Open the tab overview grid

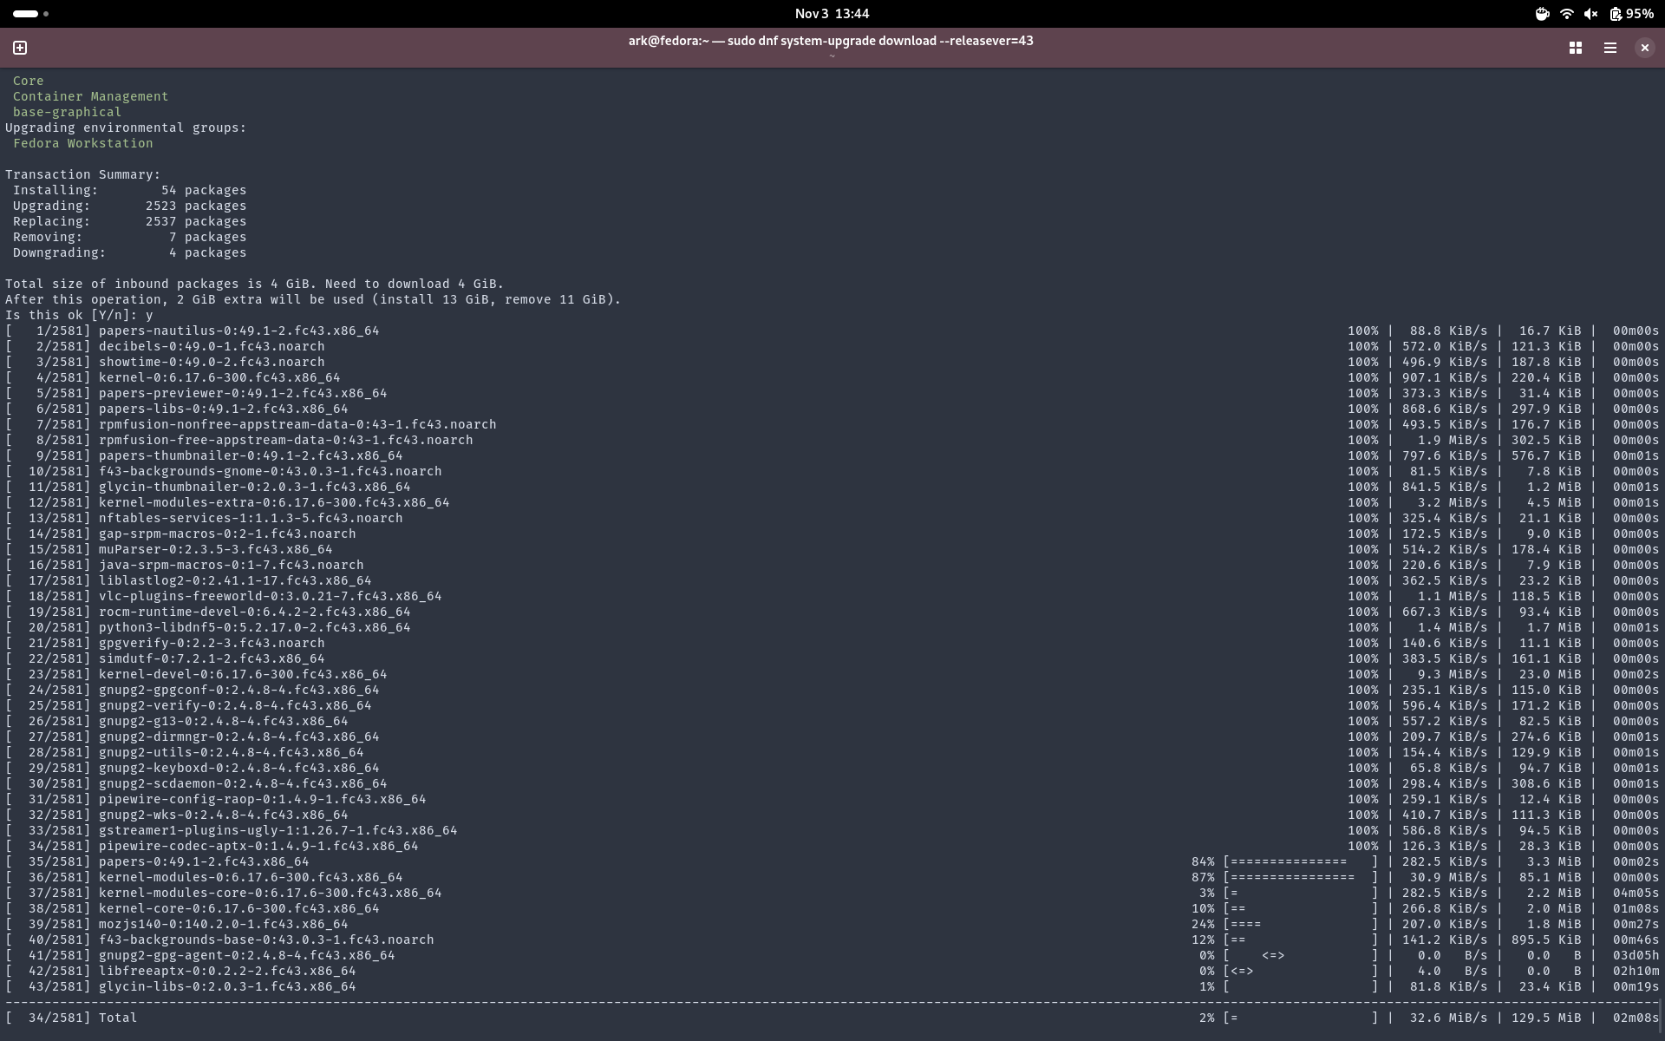pos(1575,48)
